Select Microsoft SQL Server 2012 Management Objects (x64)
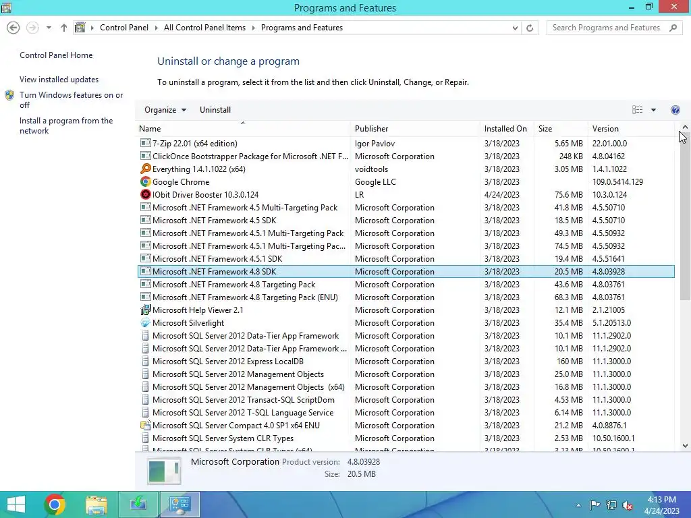The image size is (691, 518). tap(406, 386)
